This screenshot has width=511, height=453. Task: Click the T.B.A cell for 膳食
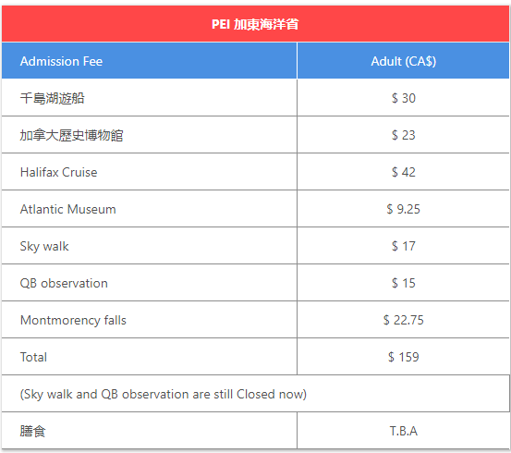(404, 431)
